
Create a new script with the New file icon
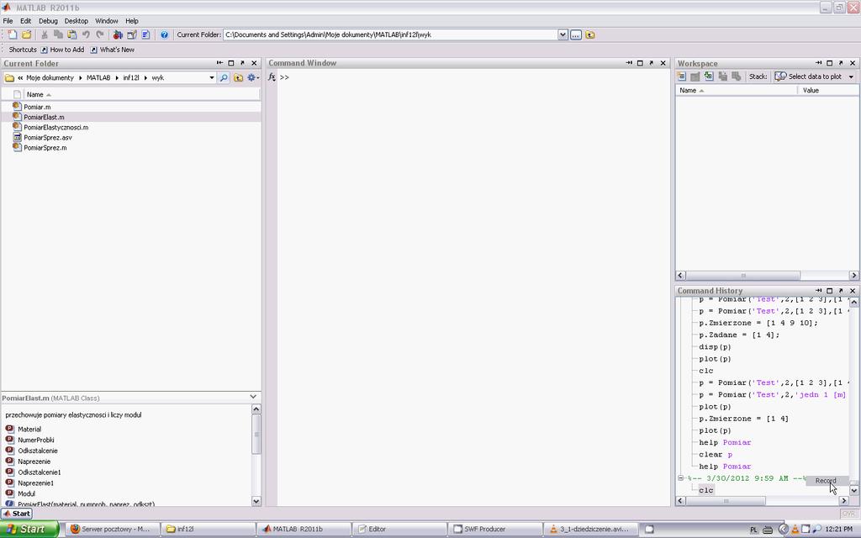[x=12, y=34]
